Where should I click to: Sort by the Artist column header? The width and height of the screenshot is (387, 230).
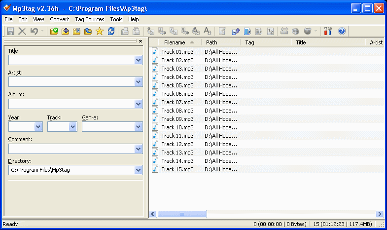tap(375, 42)
